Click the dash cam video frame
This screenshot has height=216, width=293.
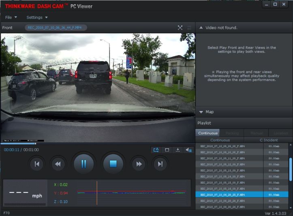[x=98, y=88]
